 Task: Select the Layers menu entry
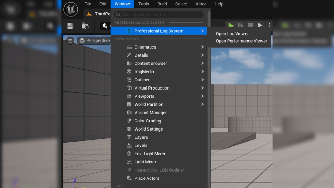(x=159, y=137)
